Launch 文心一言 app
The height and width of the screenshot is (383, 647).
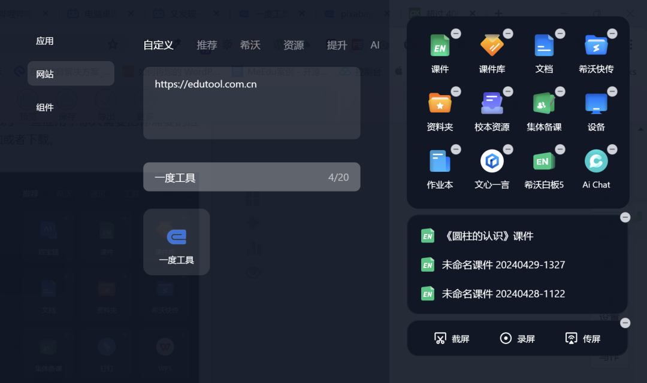(492, 161)
